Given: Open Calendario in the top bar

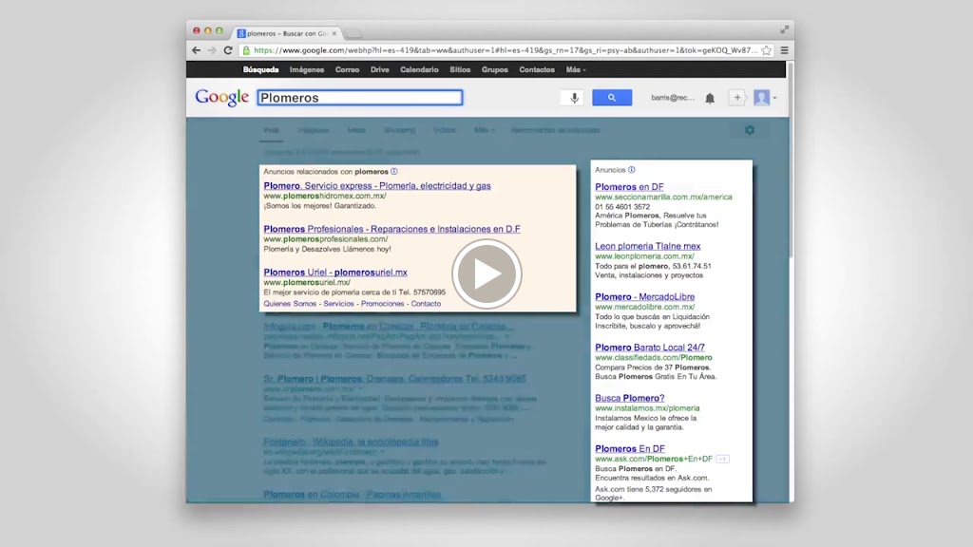Looking at the screenshot, I should click(419, 69).
